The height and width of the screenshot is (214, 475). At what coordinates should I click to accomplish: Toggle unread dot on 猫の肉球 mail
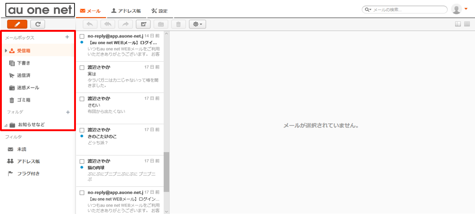(82, 168)
